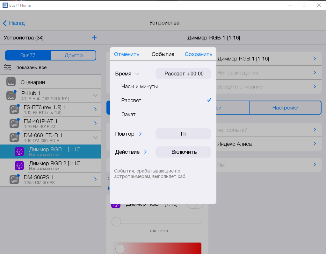The image size is (326, 254).
Task: Select the Диммер RGB 2 bulb icon
Action: click(19, 166)
